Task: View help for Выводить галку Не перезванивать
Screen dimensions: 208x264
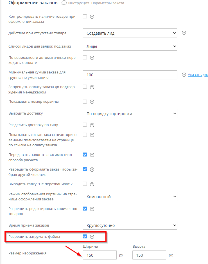Action: [92, 184]
